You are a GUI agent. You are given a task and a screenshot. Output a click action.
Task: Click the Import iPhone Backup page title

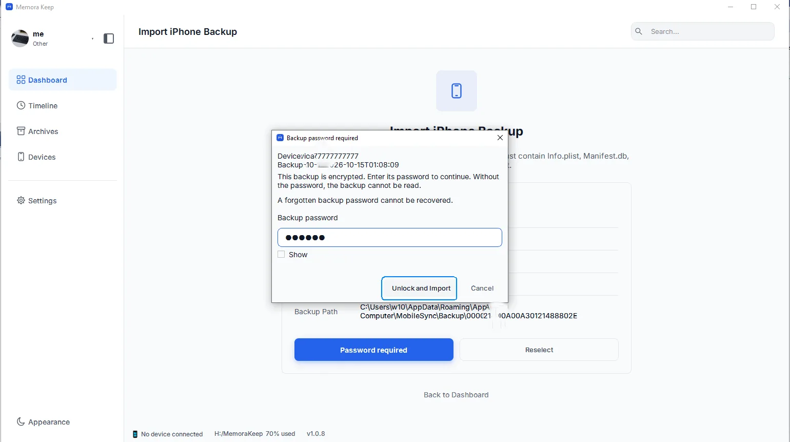click(188, 32)
